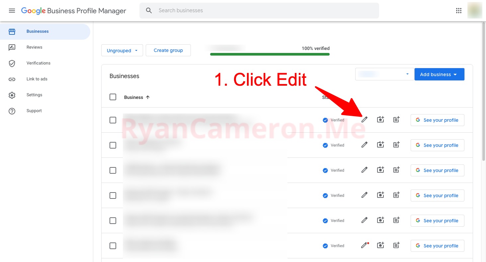Click the add photo icon in second business row
This screenshot has height=262, width=486.
click(380, 145)
